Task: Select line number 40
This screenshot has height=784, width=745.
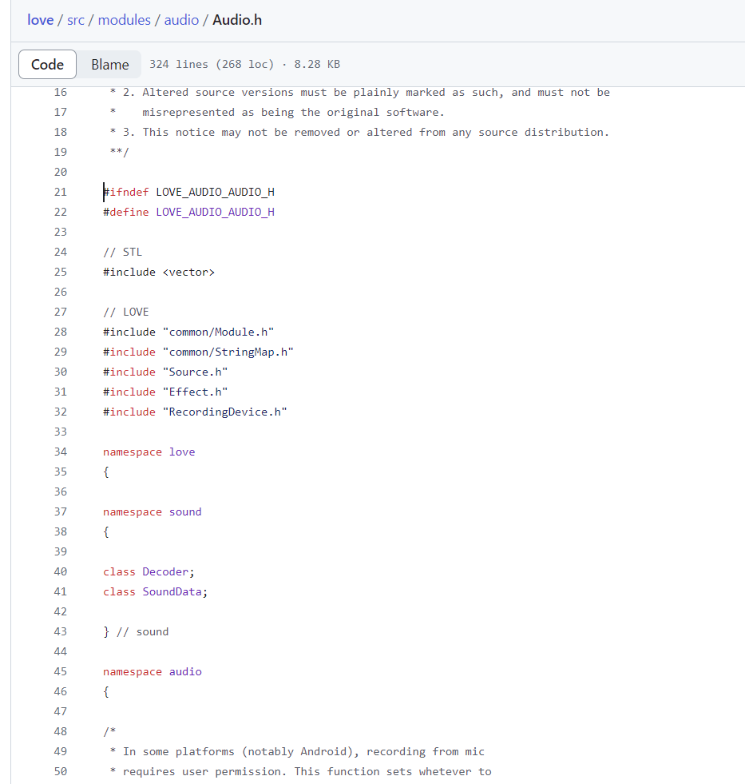Action: point(61,572)
